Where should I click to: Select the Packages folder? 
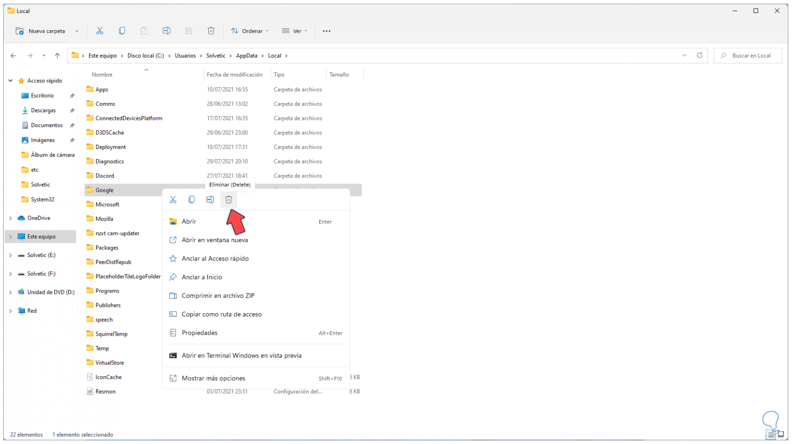point(107,248)
